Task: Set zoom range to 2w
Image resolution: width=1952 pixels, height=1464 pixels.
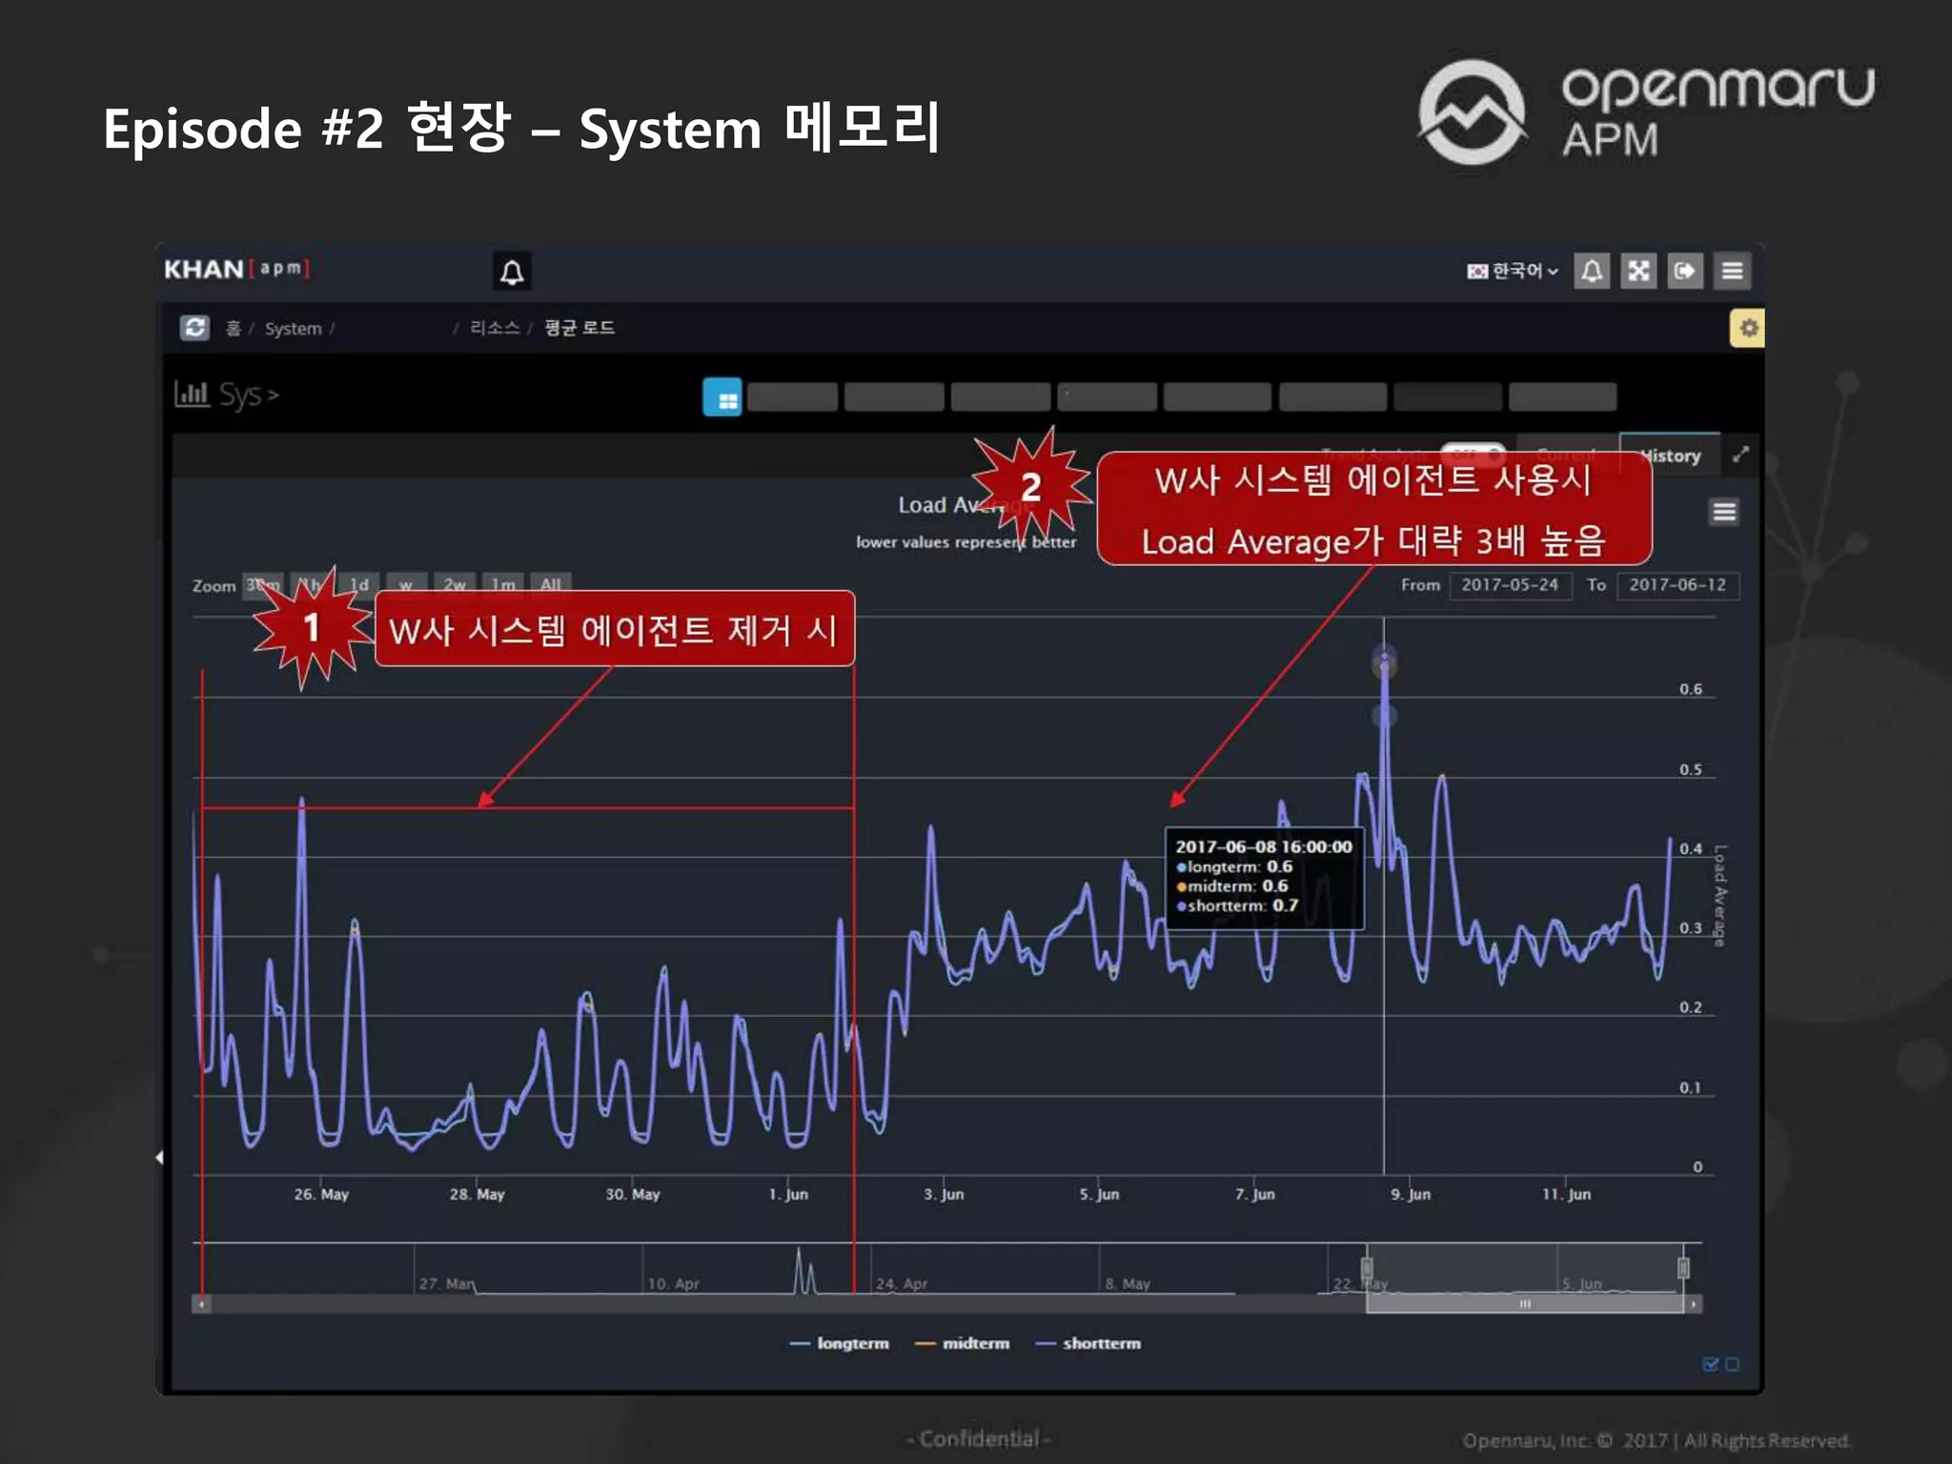Action: [x=455, y=584]
